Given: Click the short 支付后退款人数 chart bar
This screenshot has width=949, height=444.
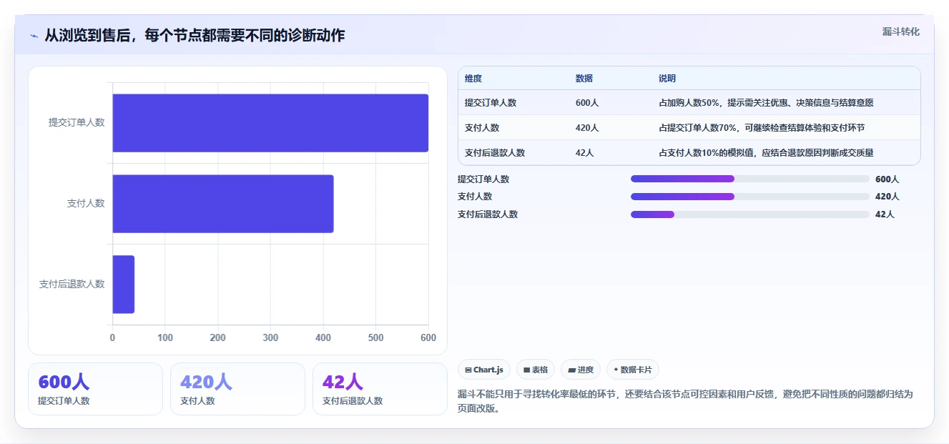Looking at the screenshot, I should click(x=124, y=285).
